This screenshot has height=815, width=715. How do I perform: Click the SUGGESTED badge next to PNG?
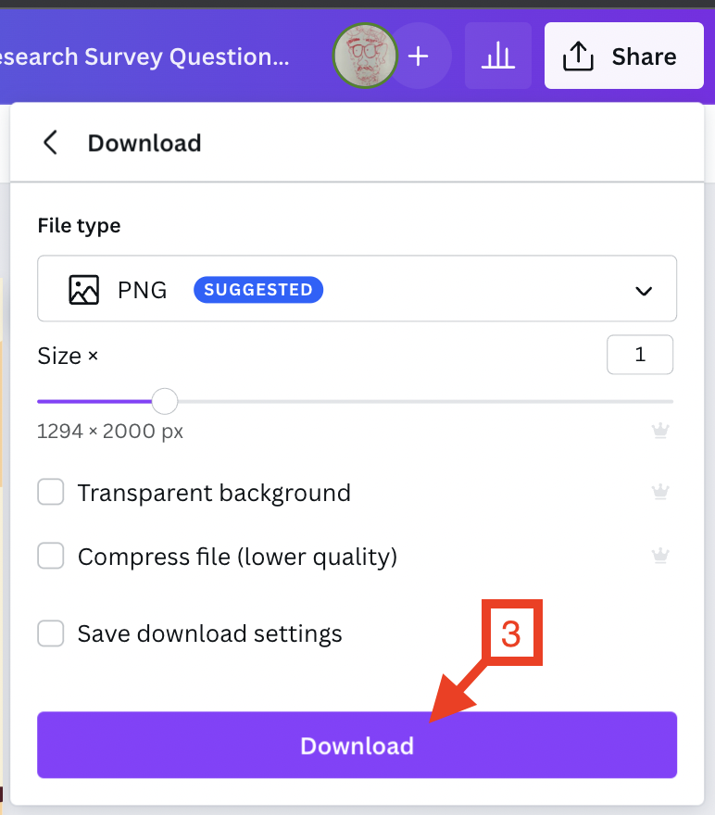(257, 289)
